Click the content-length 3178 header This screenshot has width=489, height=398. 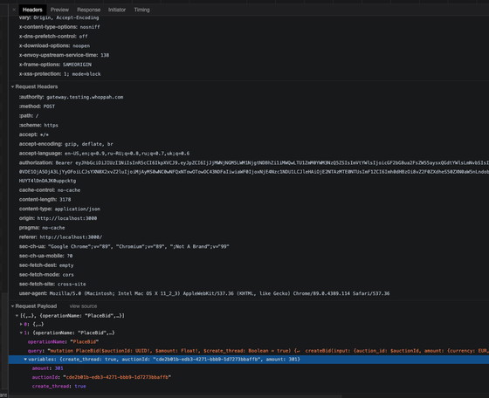pos(45,200)
